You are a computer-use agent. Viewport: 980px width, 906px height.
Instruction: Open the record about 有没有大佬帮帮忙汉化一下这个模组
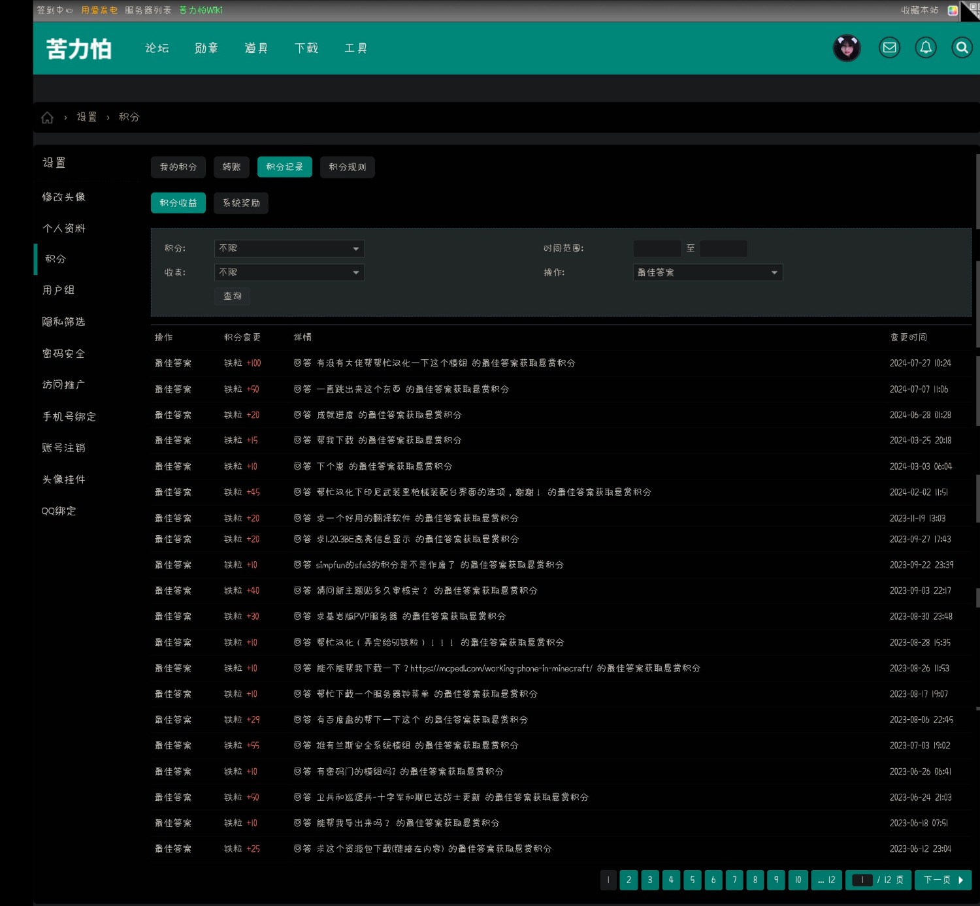click(392, 363)
